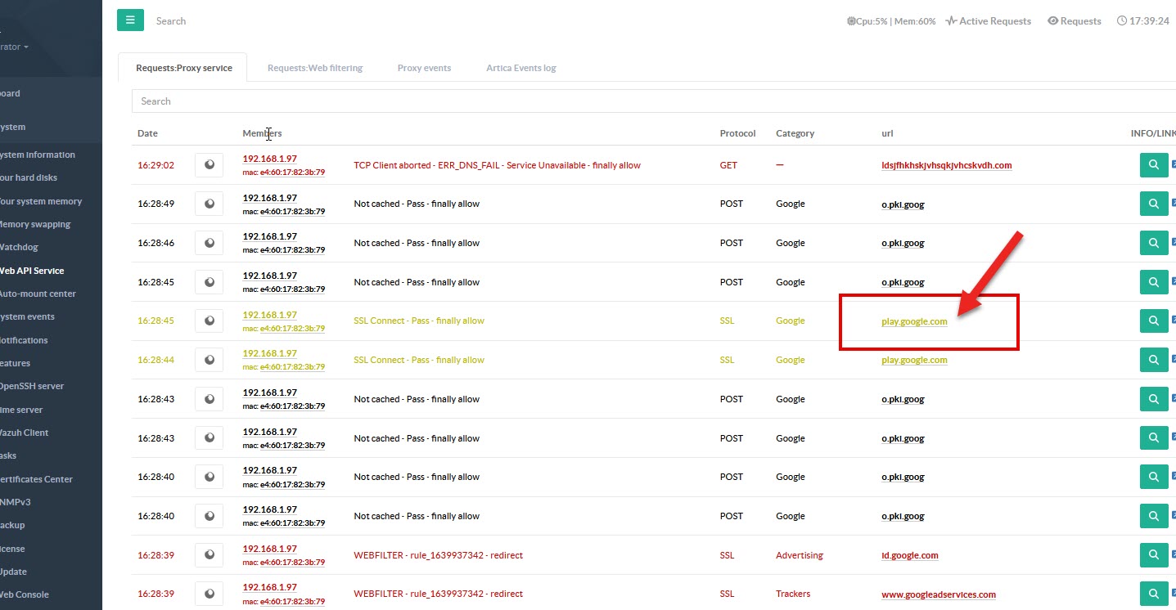Open the Artica Events log tab
Viewport: 1176px width, 610px height.
[520, 68]
